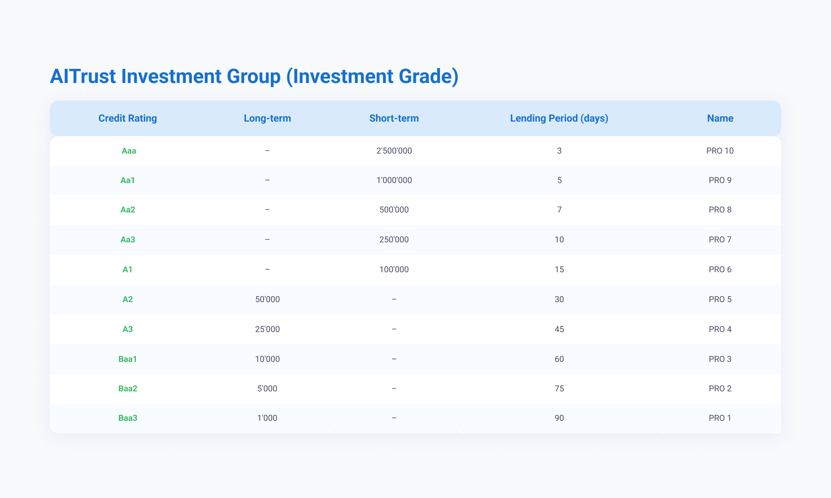Select the Aa1 credit rating cell
The image size is (831, 498).
click(129, 180)
